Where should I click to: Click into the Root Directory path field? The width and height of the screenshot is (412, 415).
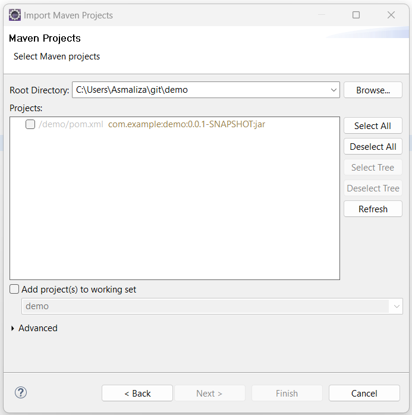[x=199, y=90]
